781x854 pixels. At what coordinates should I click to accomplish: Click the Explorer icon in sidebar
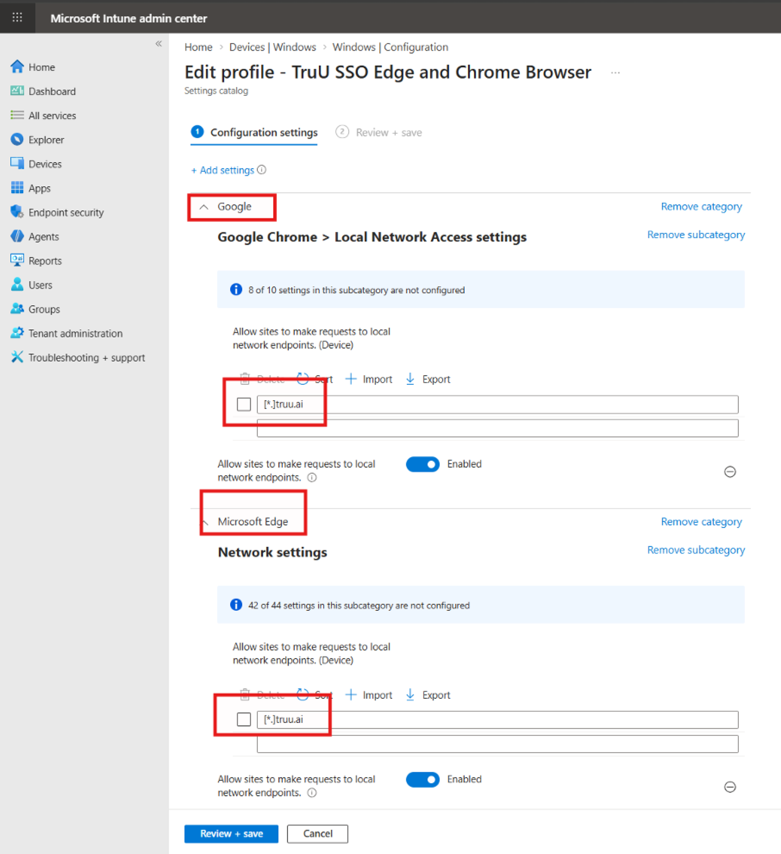(x=17, y=139)
